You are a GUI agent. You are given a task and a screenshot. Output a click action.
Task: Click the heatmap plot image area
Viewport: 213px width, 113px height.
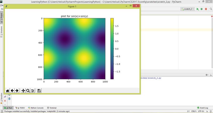[75, 49]
